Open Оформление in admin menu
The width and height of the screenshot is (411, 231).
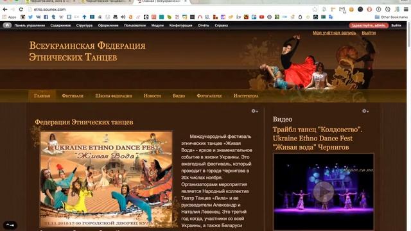click(x=109, y=26)
